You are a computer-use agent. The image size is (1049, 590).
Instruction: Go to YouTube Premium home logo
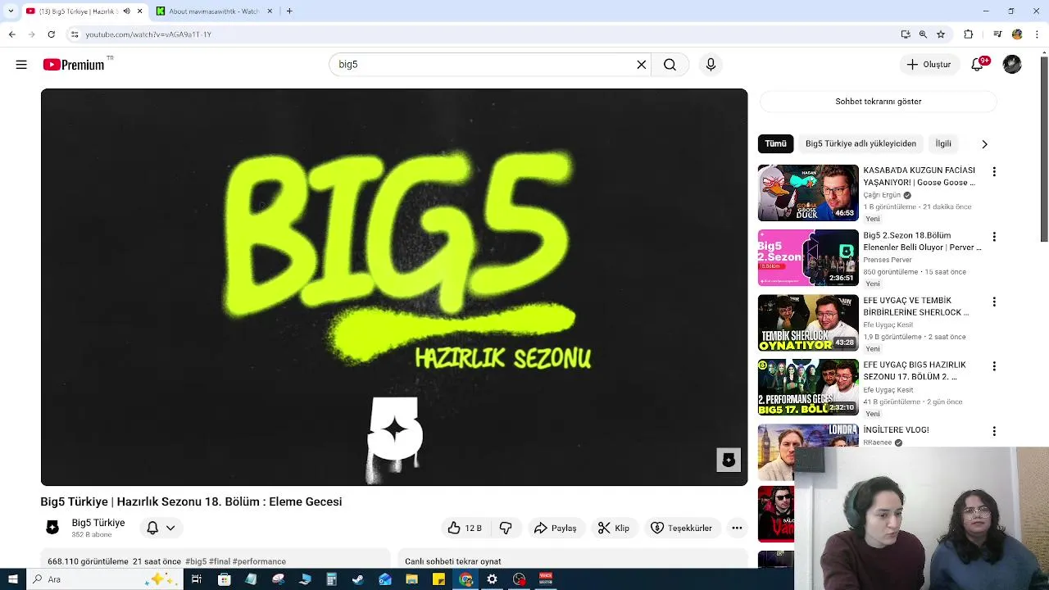click(x=75, y=65)
